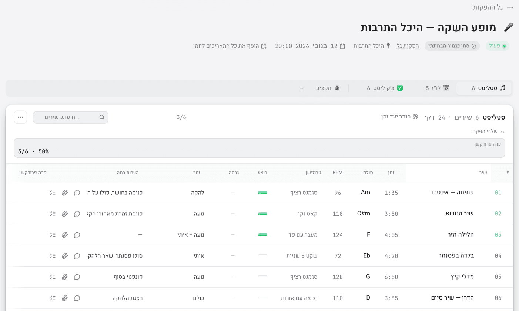Toggle the בוצע switch for שיר הנושא
Image resolution: width=519 pixels, height=311 pixels.
(262, 214)
